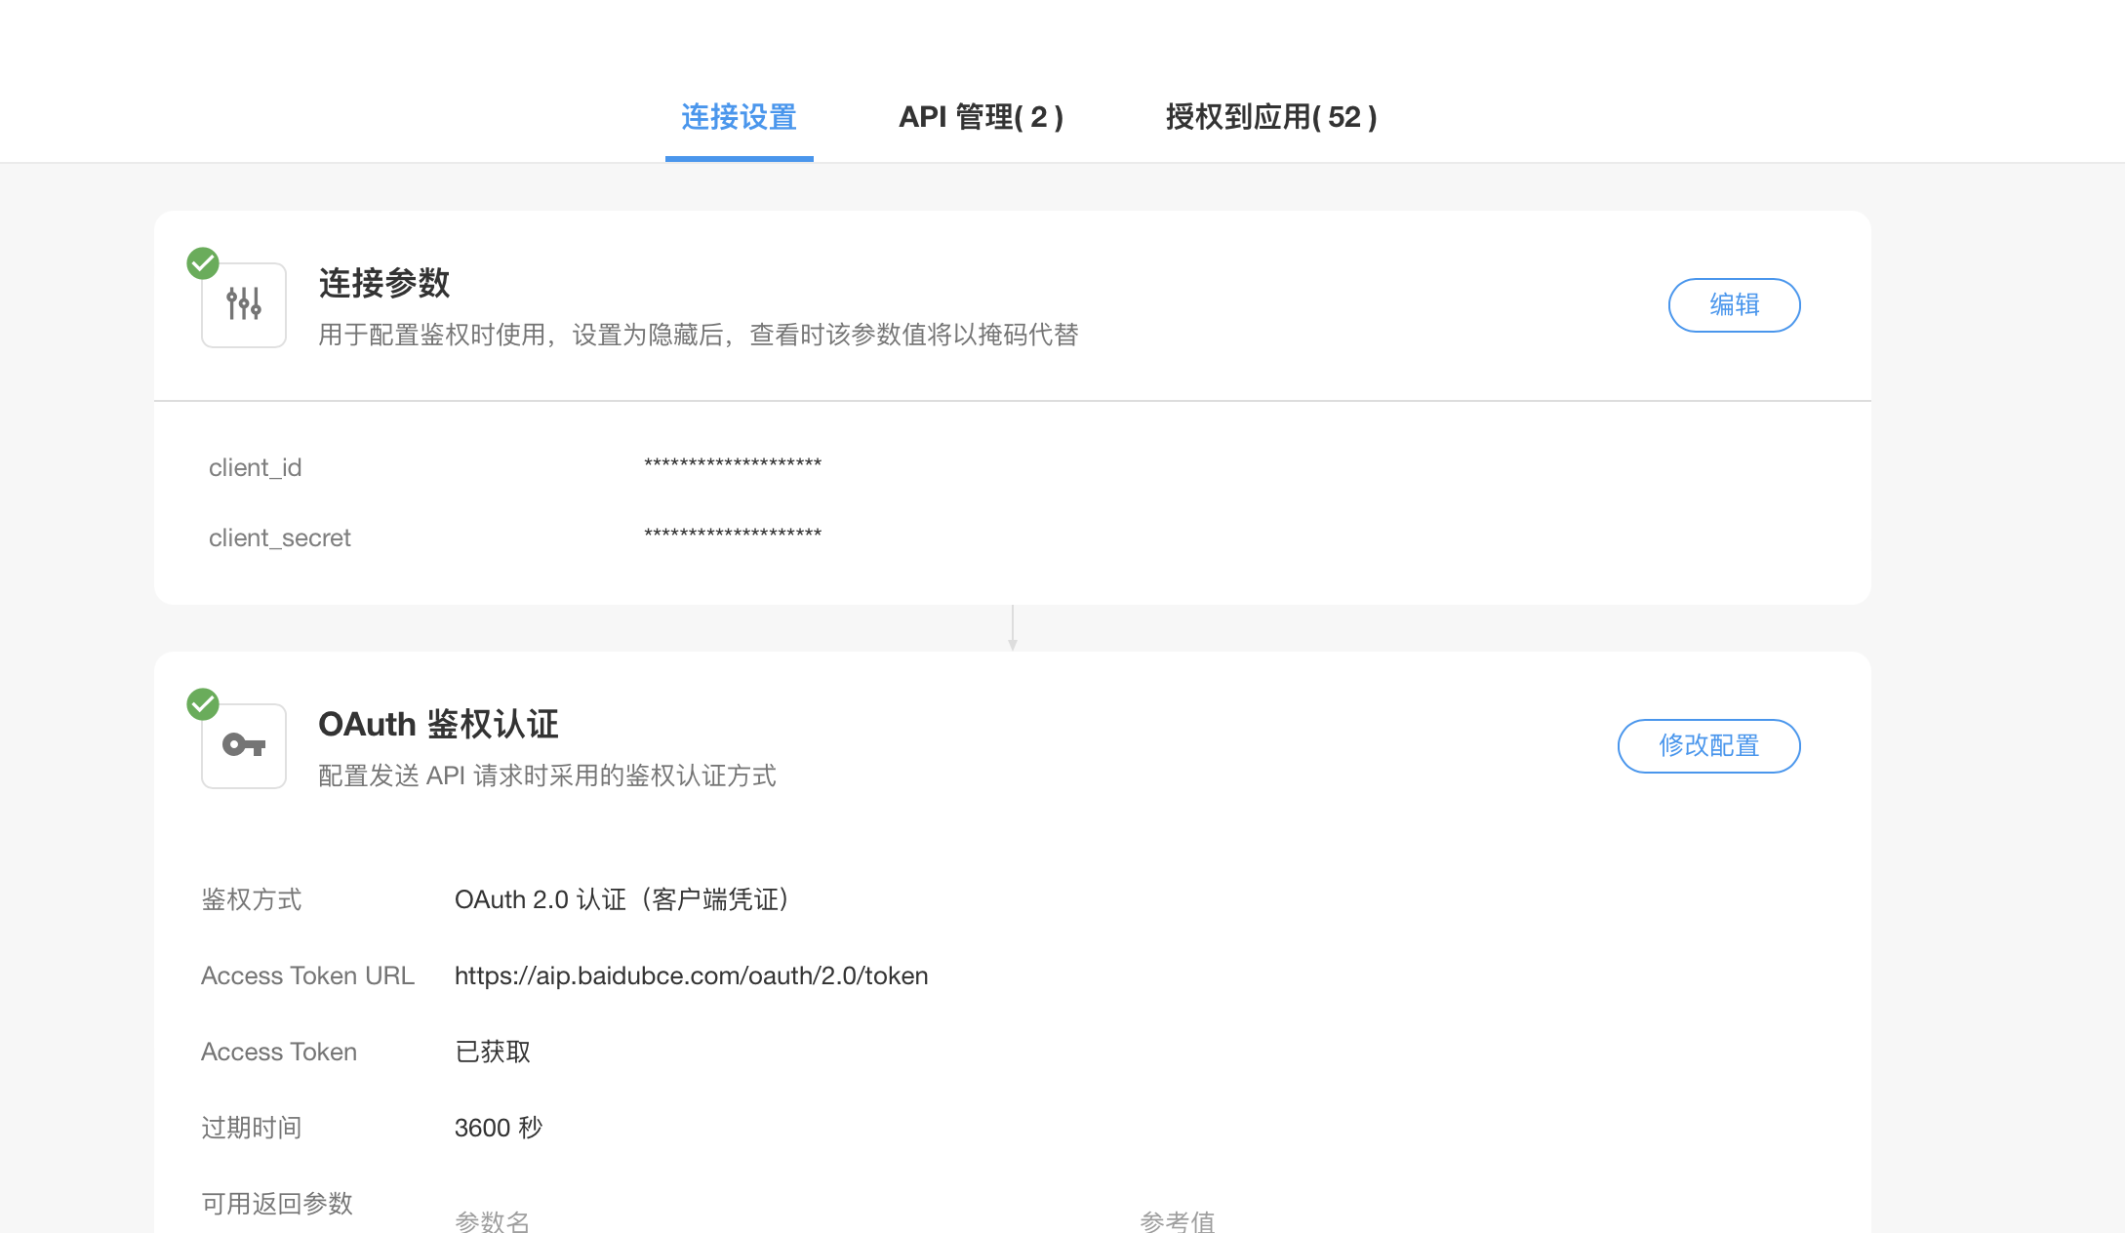Click the OAuth 鉴权认证 heading

[x=438, y=724]
